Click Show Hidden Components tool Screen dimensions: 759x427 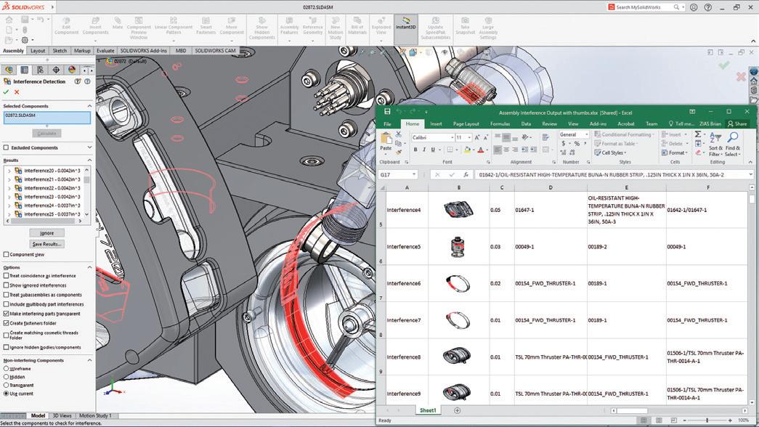tap(262, 28)
